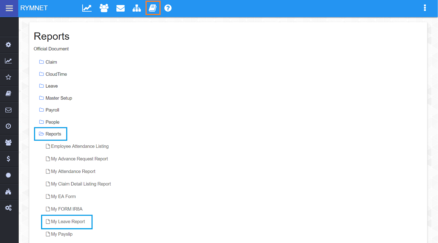Expand the CloudTime folder
Screen dimensions: 438x243
56,74
